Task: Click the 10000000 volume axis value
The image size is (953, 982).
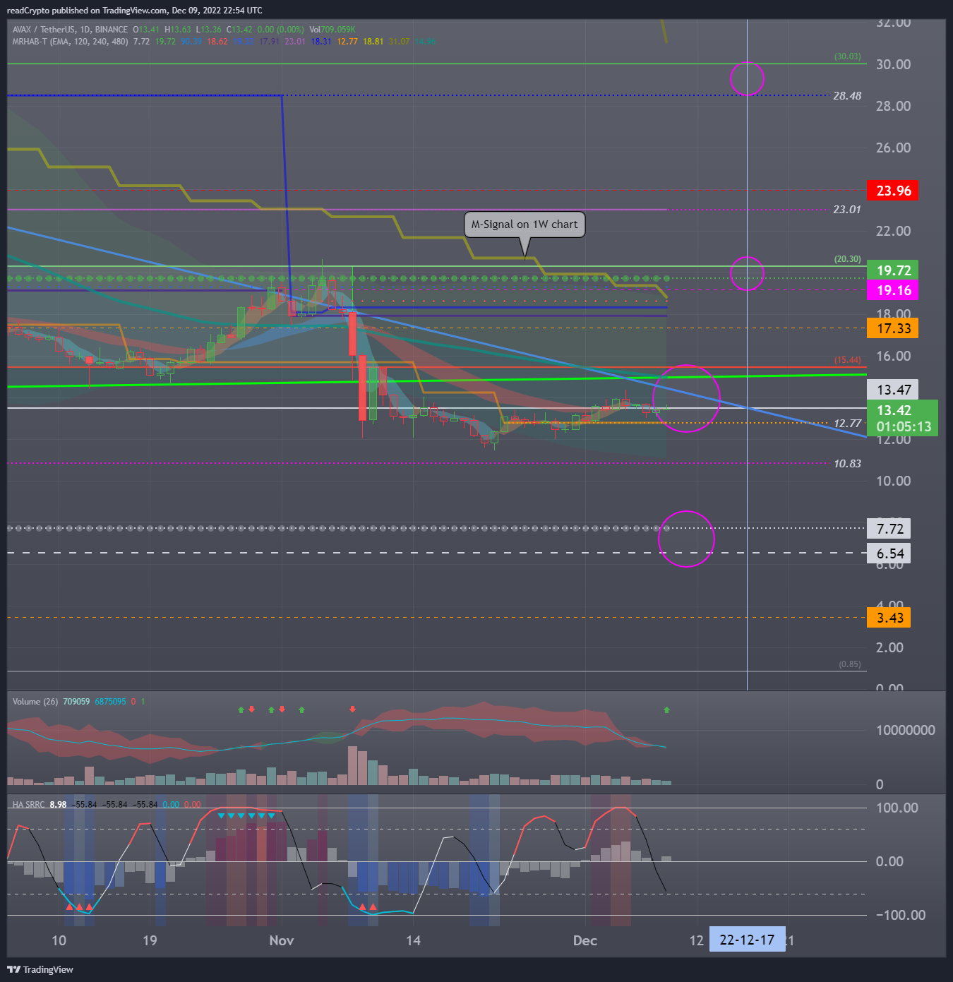Action: click(x=905, y=730)
